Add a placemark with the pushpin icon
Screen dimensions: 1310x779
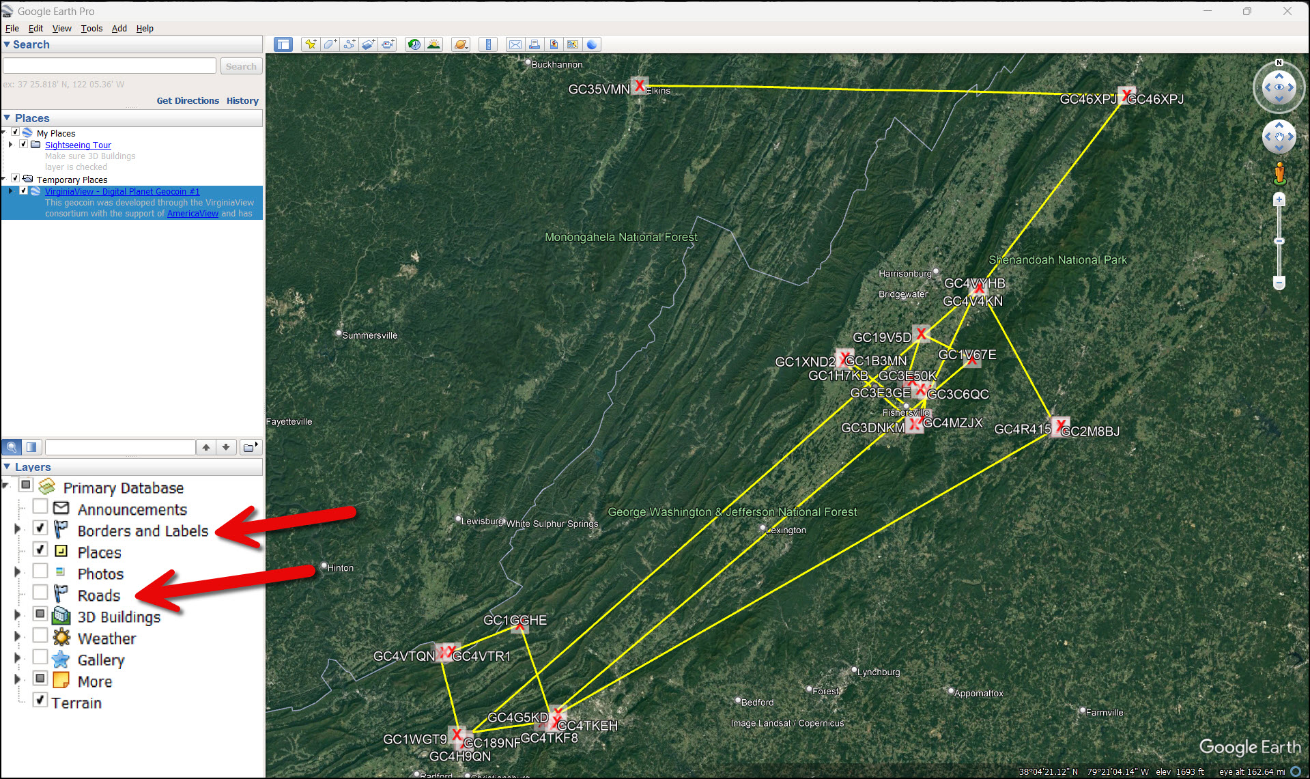[311, 44]
